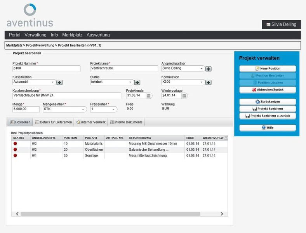The height and width of the screenshot is (233, 306).
Task: Click the aventinus logo
Action: pos(30,16)
